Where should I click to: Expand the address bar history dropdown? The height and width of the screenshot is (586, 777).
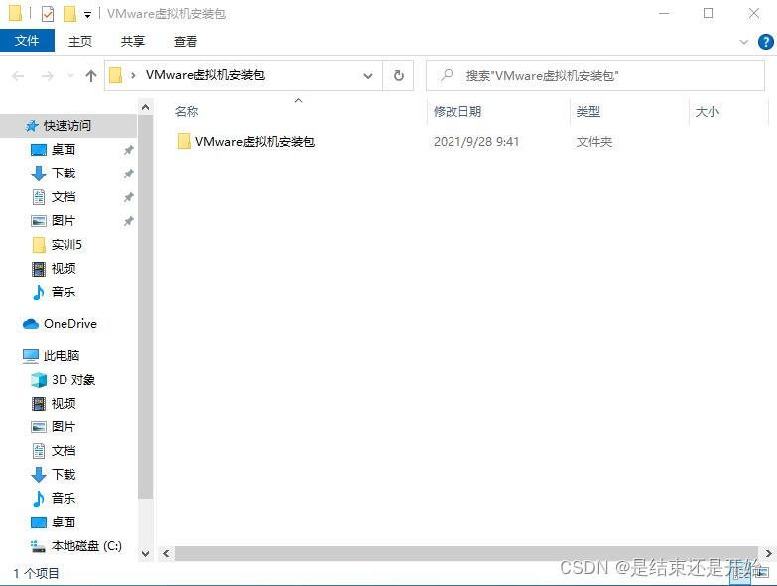coord(368,76)
